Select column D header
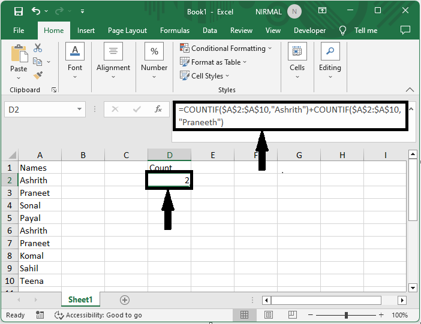421x324 pixels. pos(170,155)
